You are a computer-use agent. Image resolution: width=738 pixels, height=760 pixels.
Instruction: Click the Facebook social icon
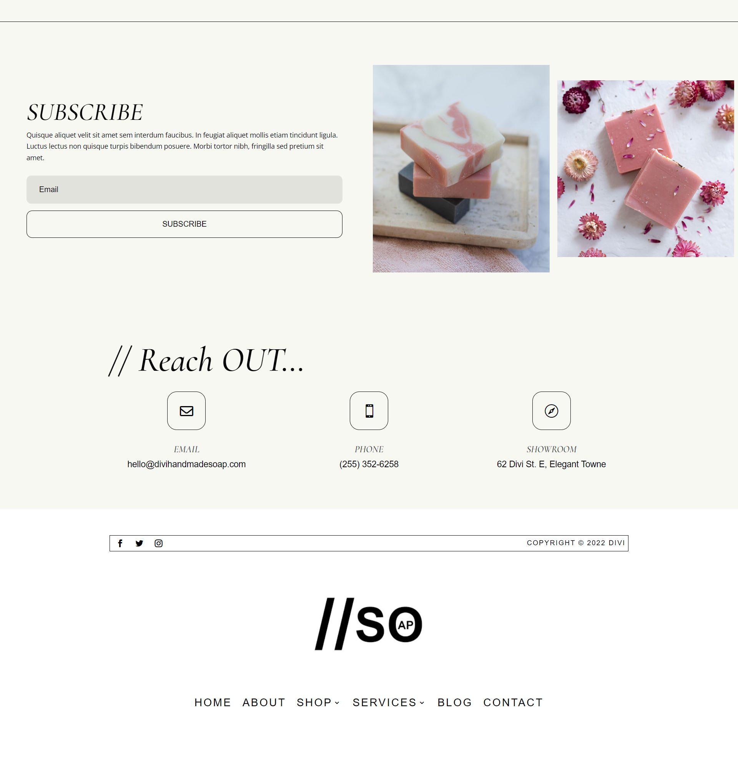tap(120, 543)
